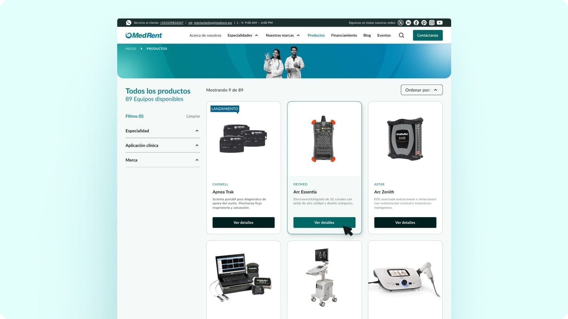Click INICIO breadcrumb link

[131, 49]
